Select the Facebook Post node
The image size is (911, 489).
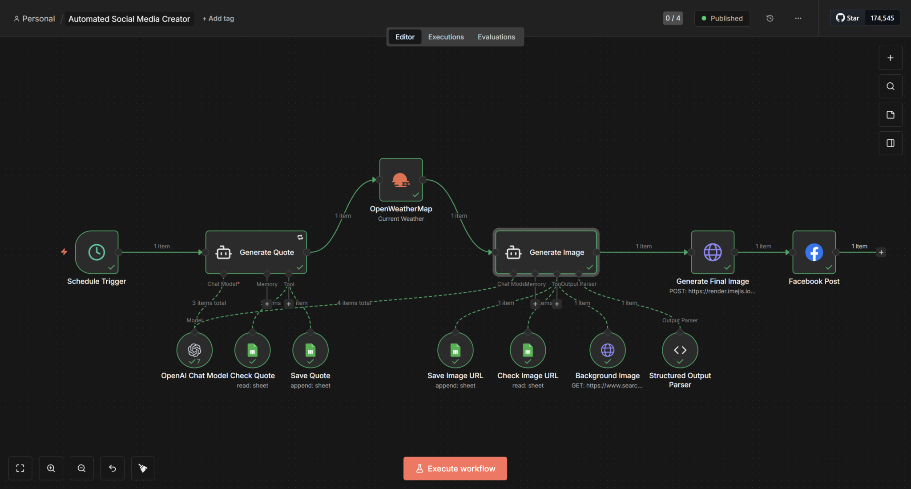pos(814,252)
